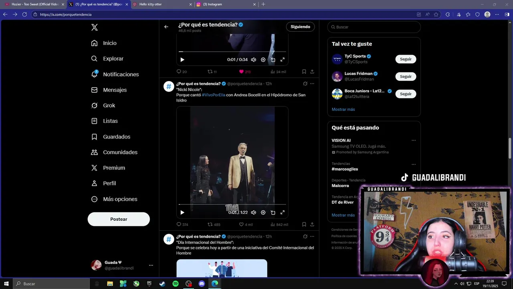This screenshot has width=513, height=289.
Task: Go to Inicio in the sidebar
Action: pos(104,43)
